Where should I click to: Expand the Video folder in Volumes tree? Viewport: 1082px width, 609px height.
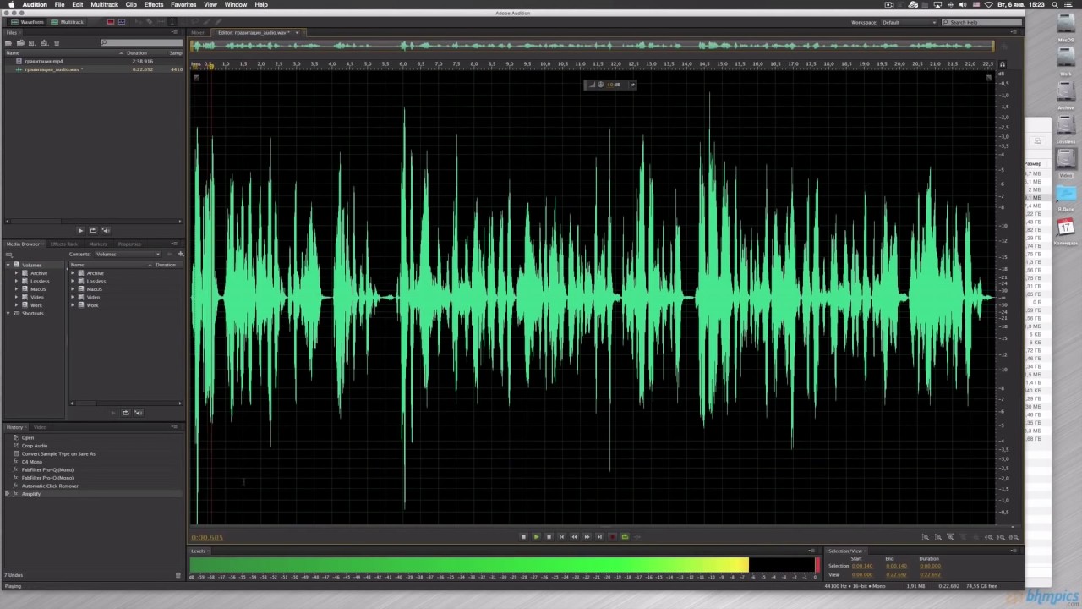[x=16, y=297]
